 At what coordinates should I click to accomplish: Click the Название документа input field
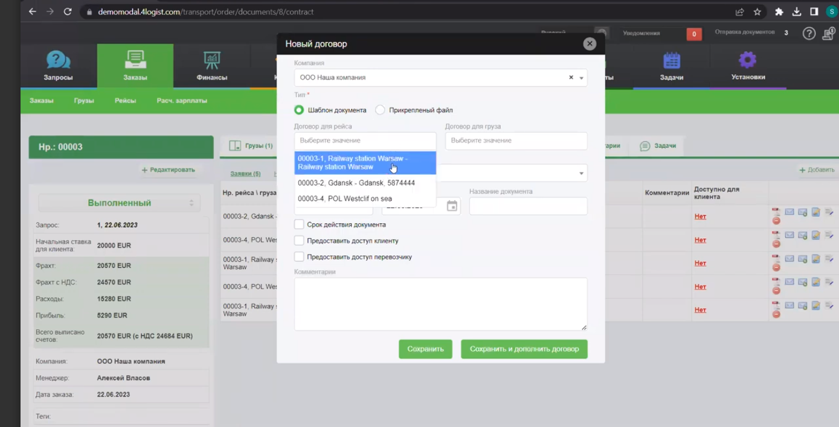point(529,206)
